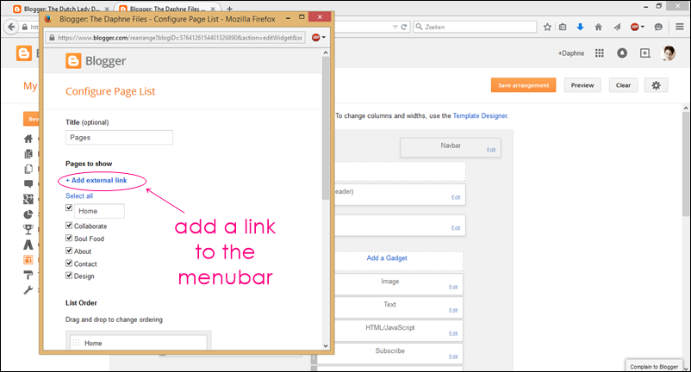Reload page in main Firefox window
This screenshot has height=372, width=691.
pos(404,27)
